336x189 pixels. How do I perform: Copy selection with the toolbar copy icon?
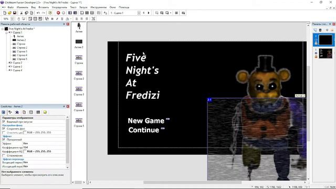tap(26, 13)
